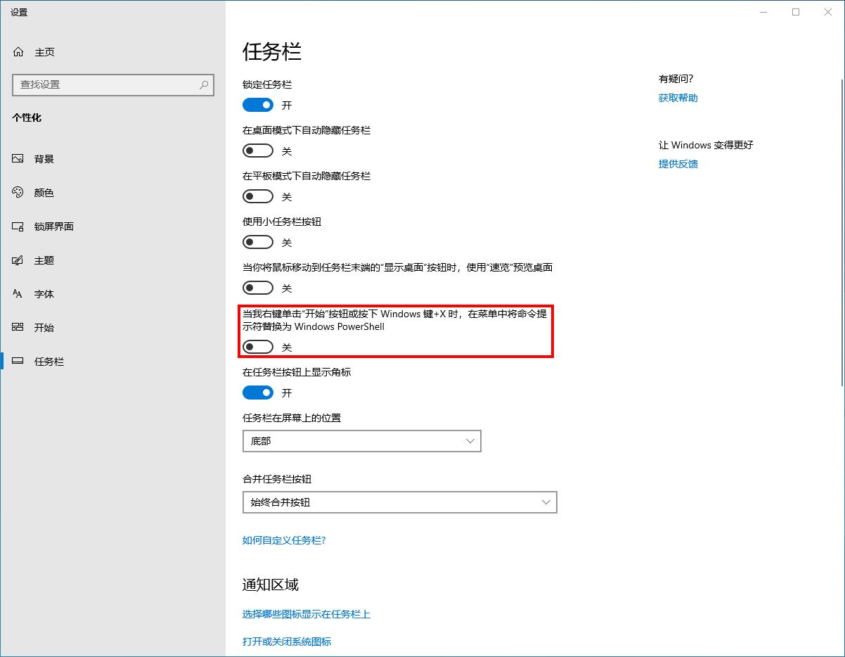Enable auto-hide taskbar in desktop mode
Image resolution: width=845 pixels, height=657 pixels.
pyautogui.click(x=258, y=151)
